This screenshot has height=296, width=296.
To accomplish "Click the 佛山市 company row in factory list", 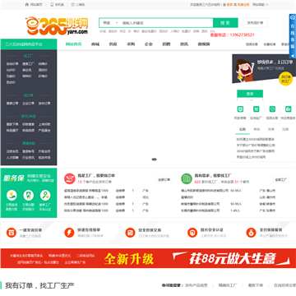I will click(x=228, y=191).
